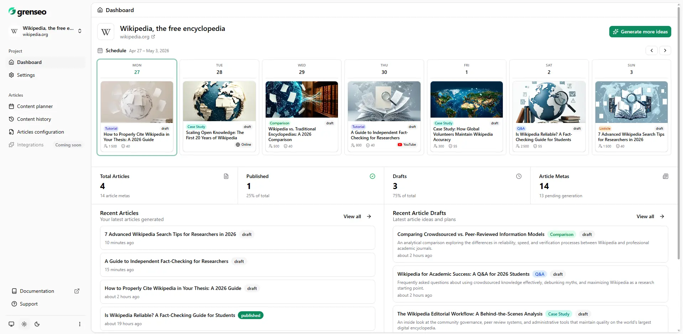Open Wikipedia vs. Traditional Encyclopedias thumbnail
683x334 pixels.
[x=302, y=99]
